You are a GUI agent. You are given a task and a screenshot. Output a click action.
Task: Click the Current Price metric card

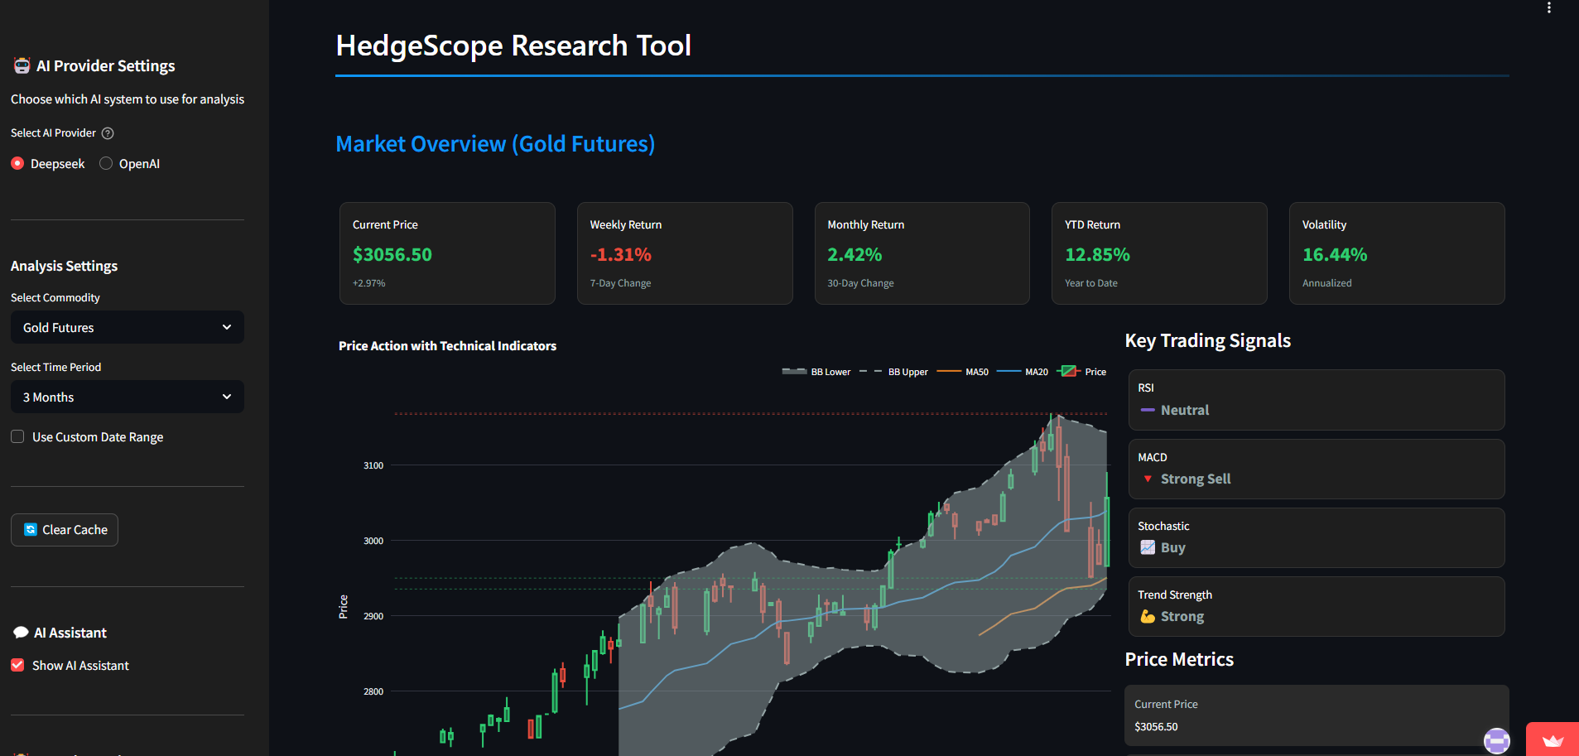tap(447, 253)
